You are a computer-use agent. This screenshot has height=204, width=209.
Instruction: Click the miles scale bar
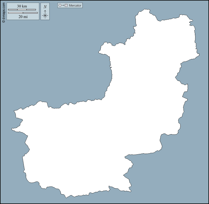click(x=23, y=13)
